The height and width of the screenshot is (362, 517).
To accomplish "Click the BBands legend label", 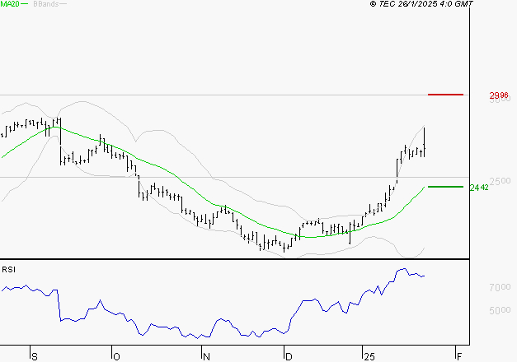I will click(x=46, y=4).
